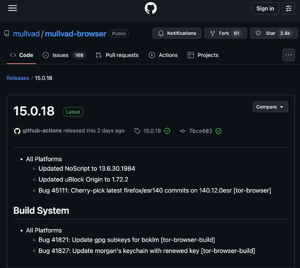Click the repository icon beside mullvad
300x268 pixels.
point(7,34)
